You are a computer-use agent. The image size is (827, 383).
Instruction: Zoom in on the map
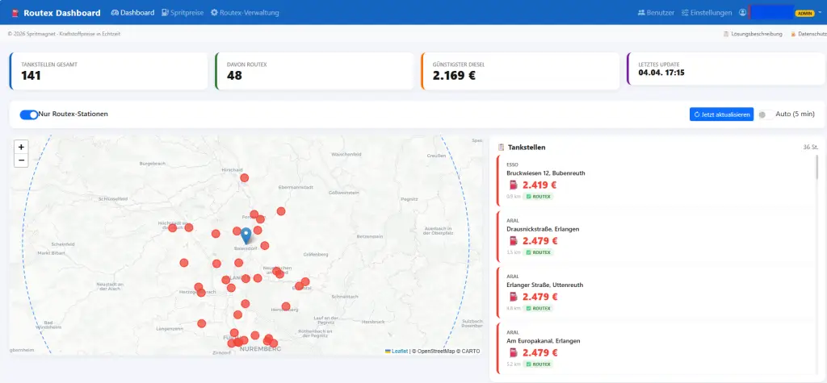pyautogui.click(x=21, y=147)
